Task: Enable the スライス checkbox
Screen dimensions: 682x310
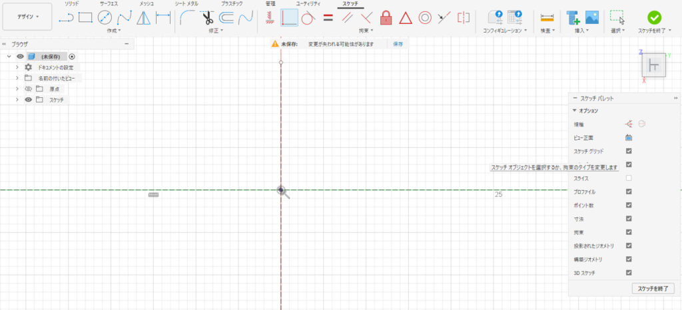Action: point(629,178)
